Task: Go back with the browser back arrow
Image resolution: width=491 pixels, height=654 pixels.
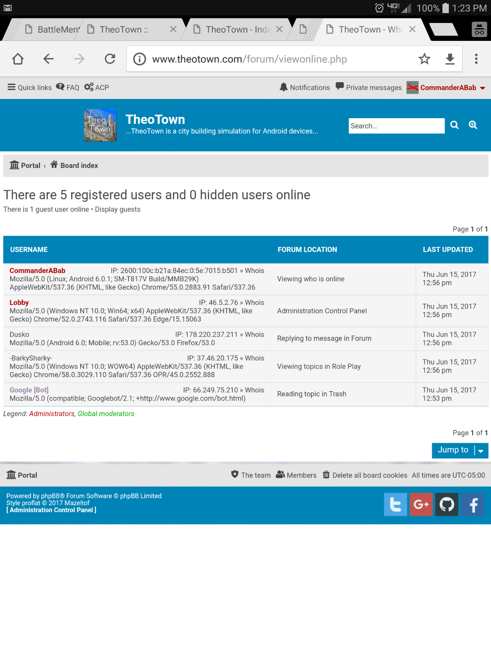Action: (48, 59)
